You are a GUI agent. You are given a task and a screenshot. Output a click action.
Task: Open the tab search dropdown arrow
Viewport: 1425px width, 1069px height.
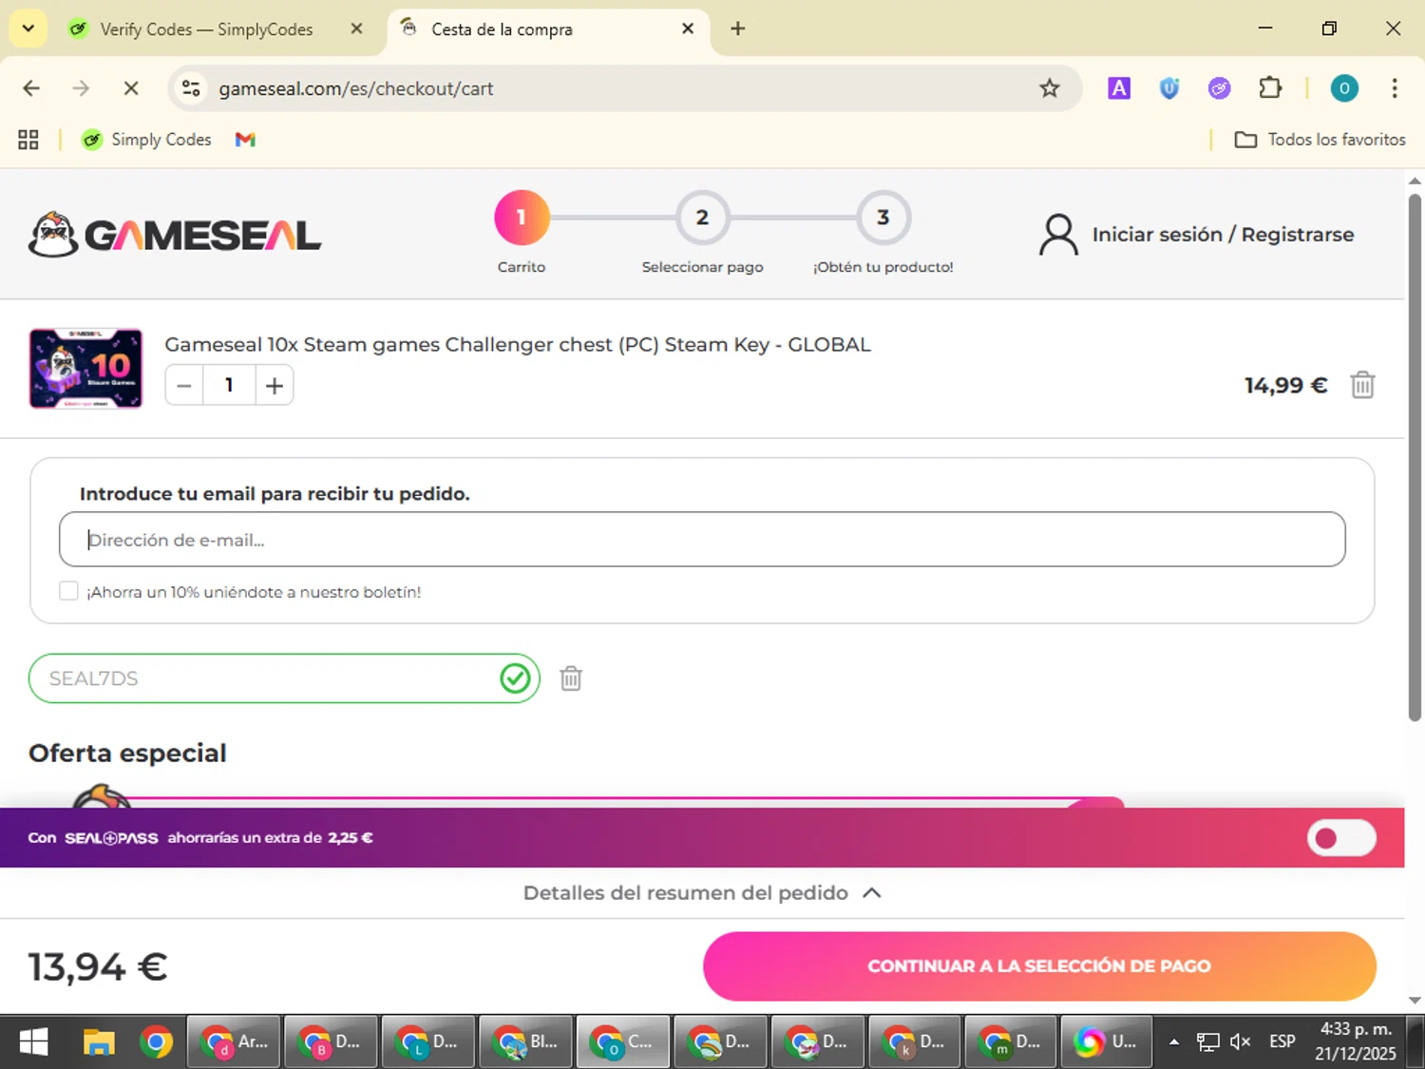coord(28,29)
